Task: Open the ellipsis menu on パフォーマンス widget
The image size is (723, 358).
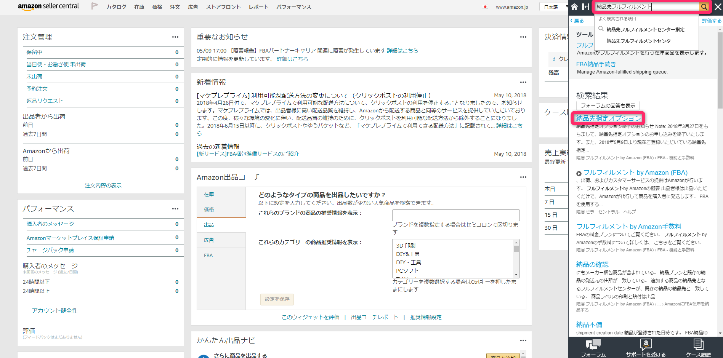Action: 175,209
